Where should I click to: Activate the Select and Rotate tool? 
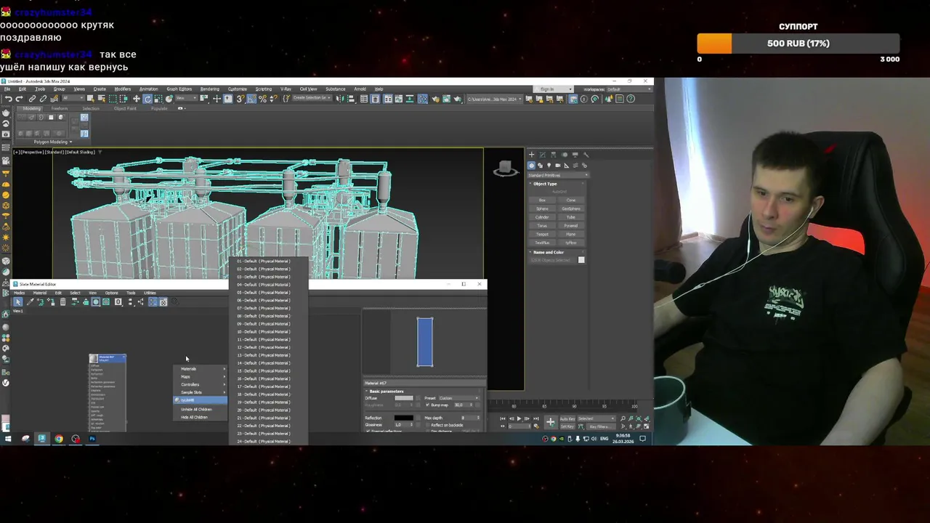click(147, 99)
